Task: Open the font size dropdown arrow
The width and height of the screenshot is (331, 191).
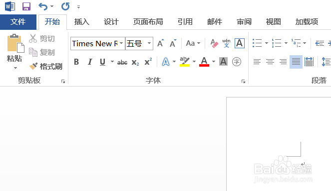Action: coord(149,43)
